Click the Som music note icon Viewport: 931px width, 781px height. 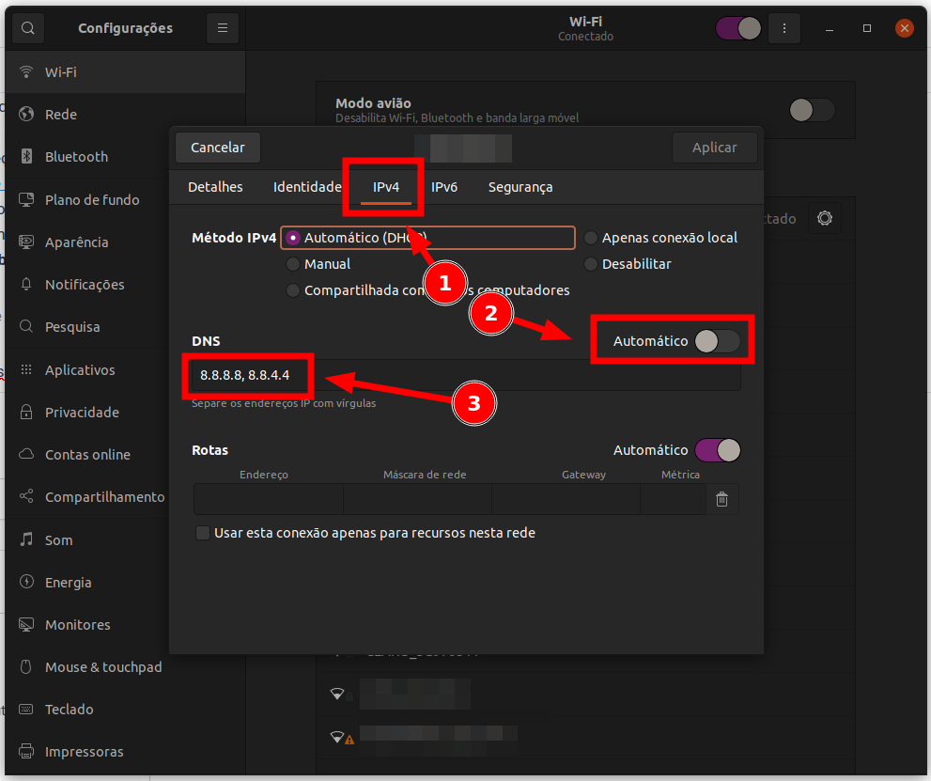click(26, 539)
